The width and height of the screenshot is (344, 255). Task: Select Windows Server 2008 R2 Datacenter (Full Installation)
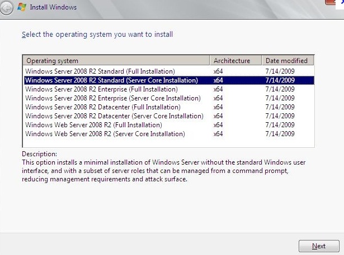pos(103,107)
